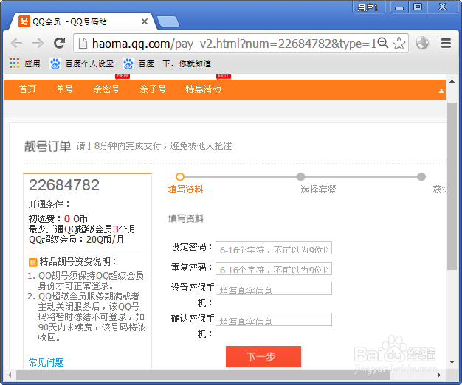The height and width of the screenshot is (385, 462).
Task: Close the QQ会员 - QQ号码站 tab
Action: coord(145,21)
